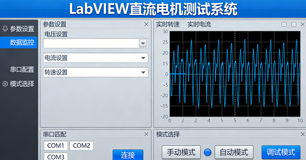This screenshot has width=306, height=160.
Task: Click the gear icon beside 模式选择
Action: tap(5, 84)
